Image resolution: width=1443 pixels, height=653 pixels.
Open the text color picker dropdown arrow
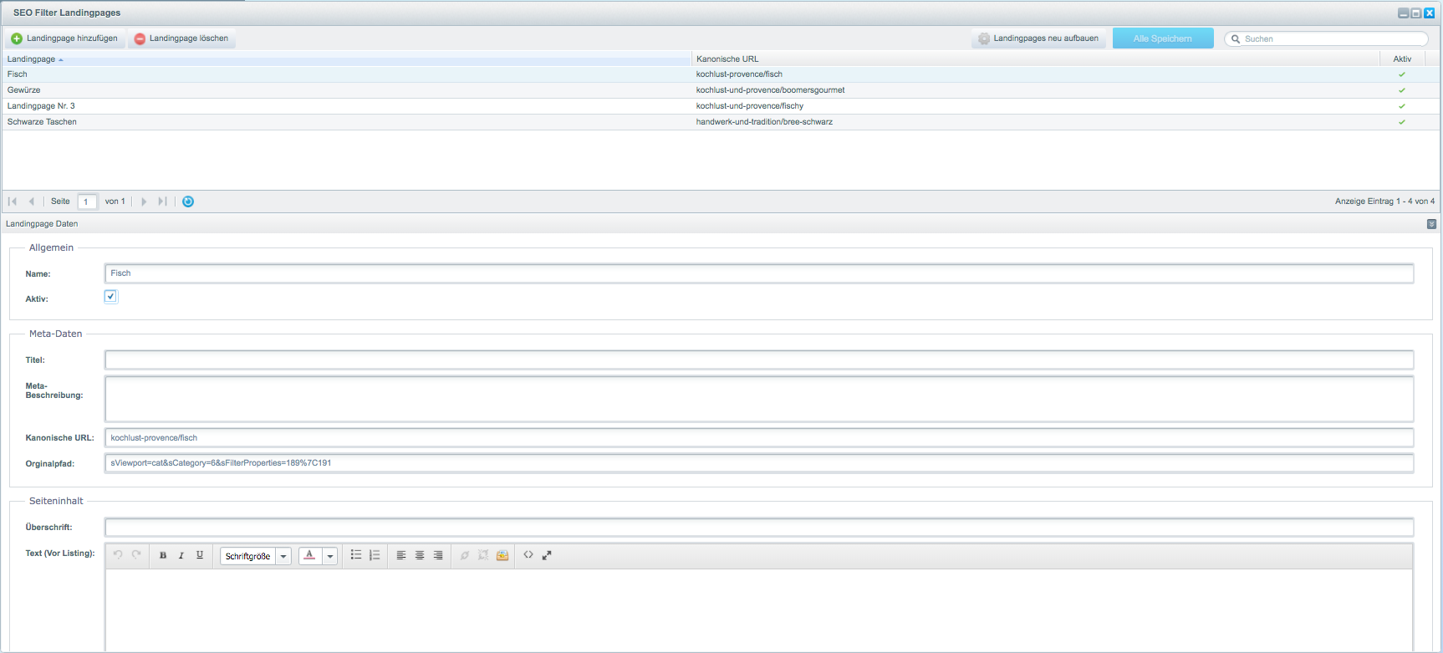pos(330,556)
